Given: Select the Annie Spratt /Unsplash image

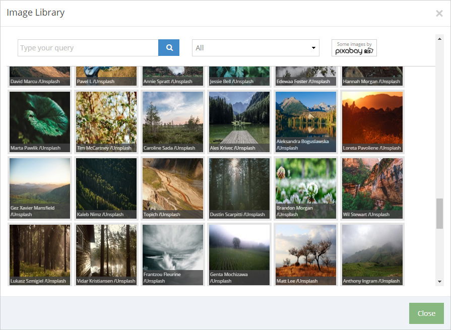Looking at the screenshot, I should [173, 76].
